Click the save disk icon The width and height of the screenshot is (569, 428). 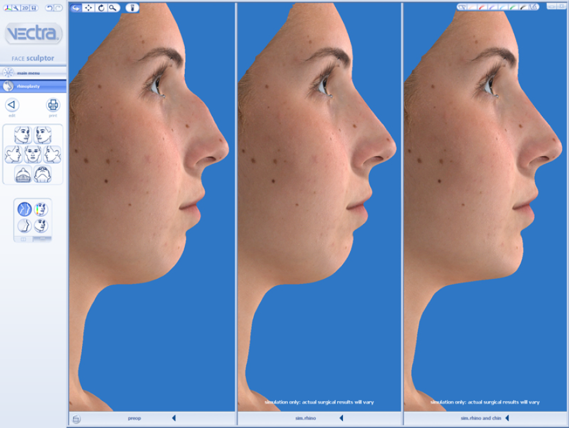tap(34, 8)
